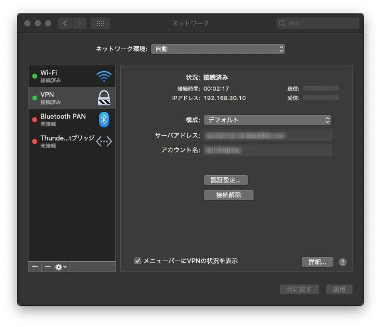Select the Bluetooth PAN service

[x=72, y=120]
